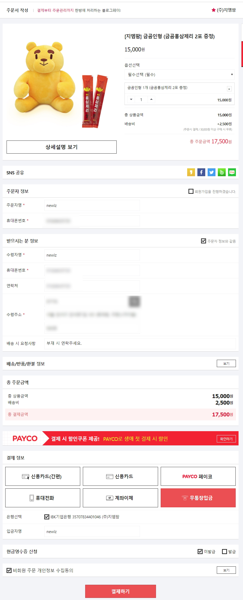Share the product on Facebook
This screenshot has width=243, height=600.
point(201,172)
